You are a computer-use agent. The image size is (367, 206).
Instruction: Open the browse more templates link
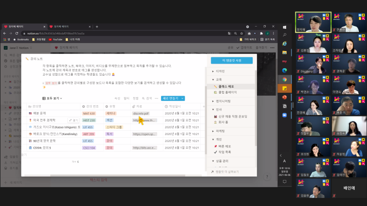pos(225,171)
